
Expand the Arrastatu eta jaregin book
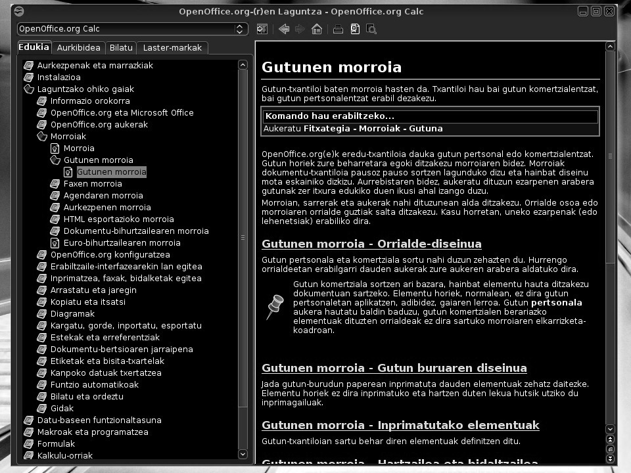point(87,290)
